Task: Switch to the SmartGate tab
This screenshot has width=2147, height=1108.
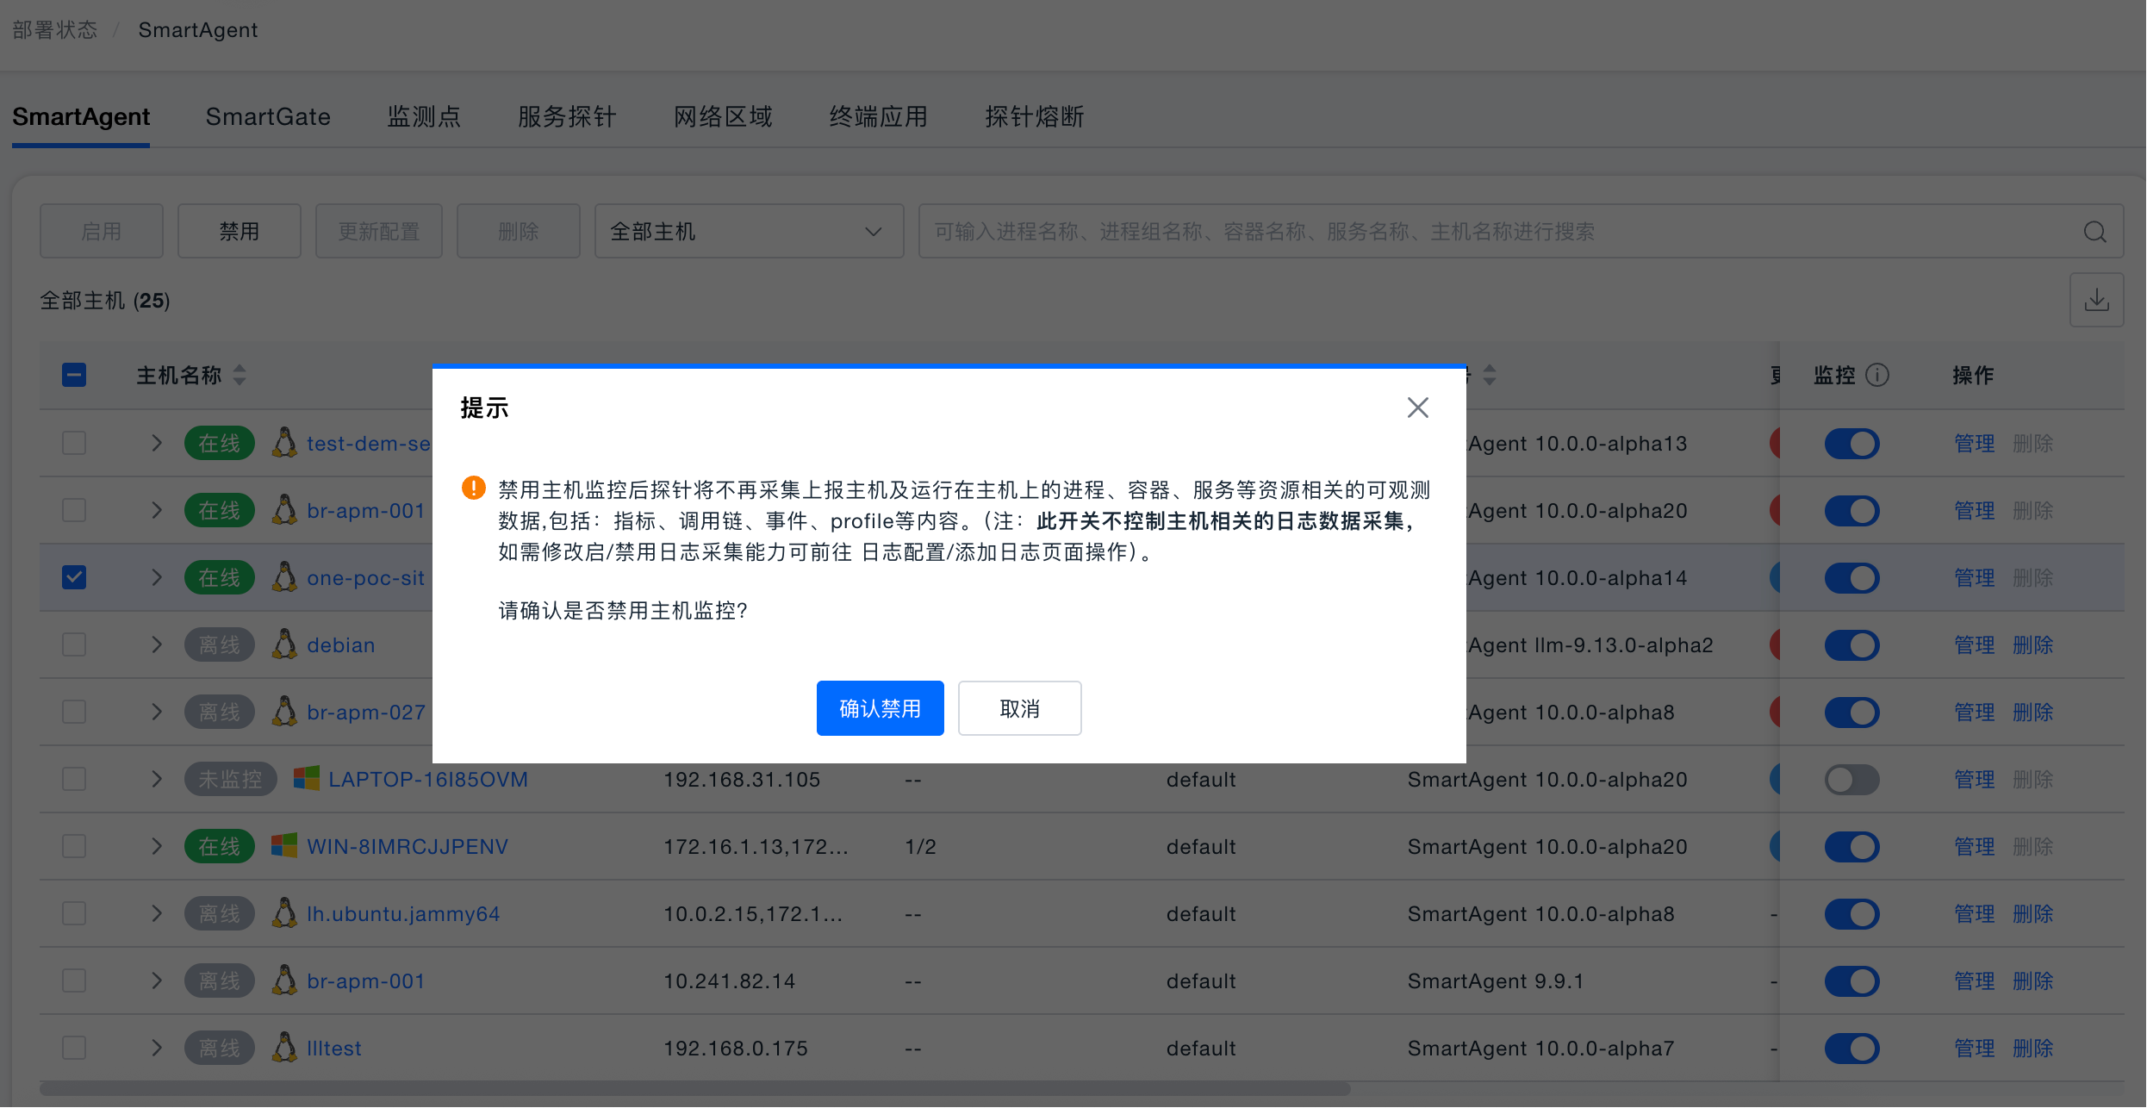Action: [268, 116]
